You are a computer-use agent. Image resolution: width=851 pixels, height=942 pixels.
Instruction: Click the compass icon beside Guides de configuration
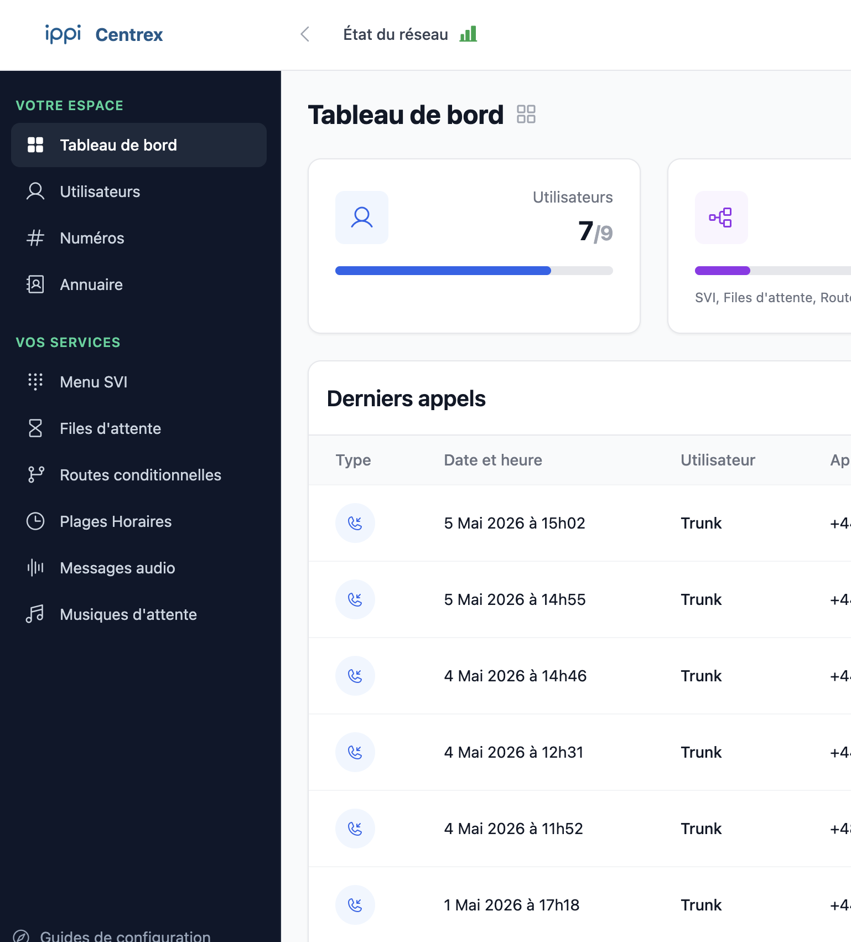pyautogui.click(x=21, y=936)
